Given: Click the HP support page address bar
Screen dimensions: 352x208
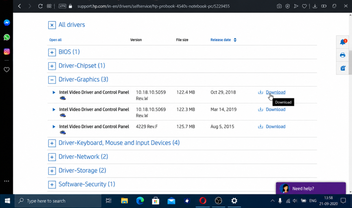Looking at the screenshot, I should pos(153,6).
